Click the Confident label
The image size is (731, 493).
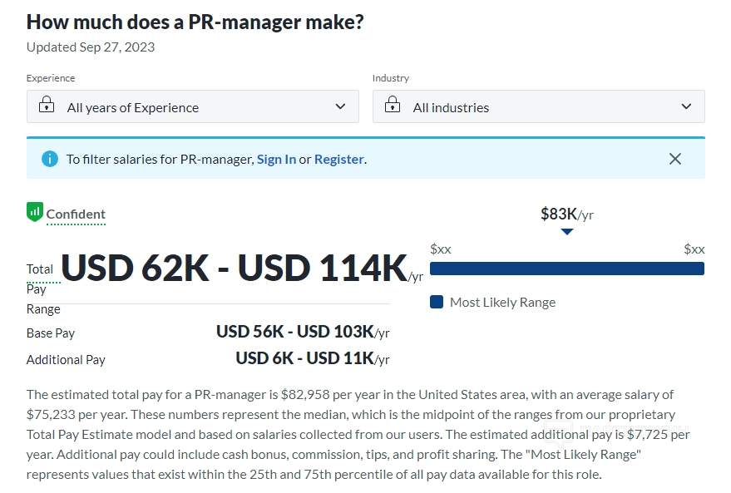(76, 214)
